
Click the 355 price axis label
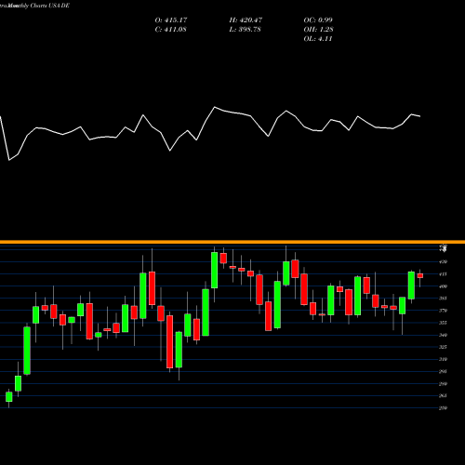(x=444, y=323)
